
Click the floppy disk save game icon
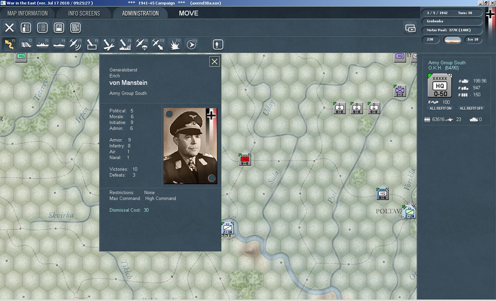tap(59, 27)
